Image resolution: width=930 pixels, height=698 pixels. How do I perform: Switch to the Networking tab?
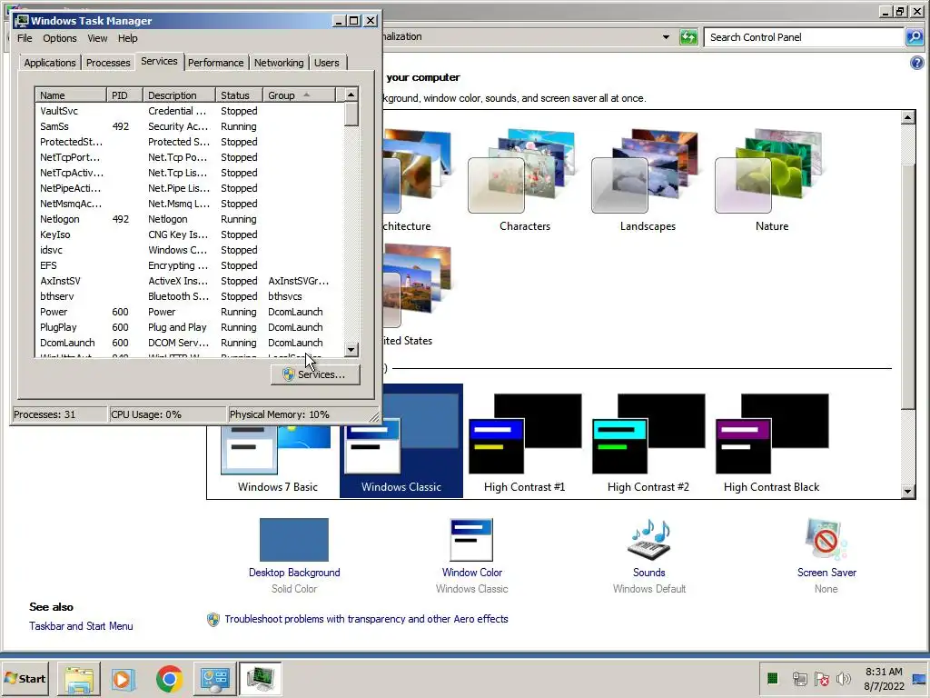click(x=279, y=63)
